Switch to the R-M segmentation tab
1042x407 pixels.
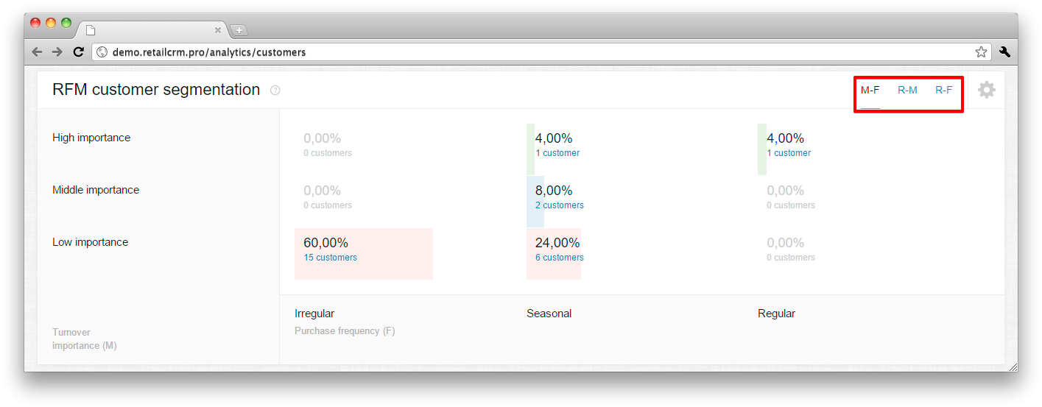click(907, 90)
